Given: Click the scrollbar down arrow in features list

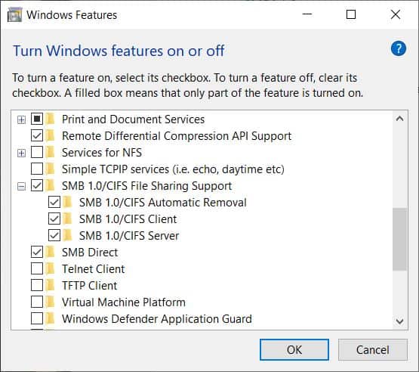Looking at the screenshot, I should point(400,321).
